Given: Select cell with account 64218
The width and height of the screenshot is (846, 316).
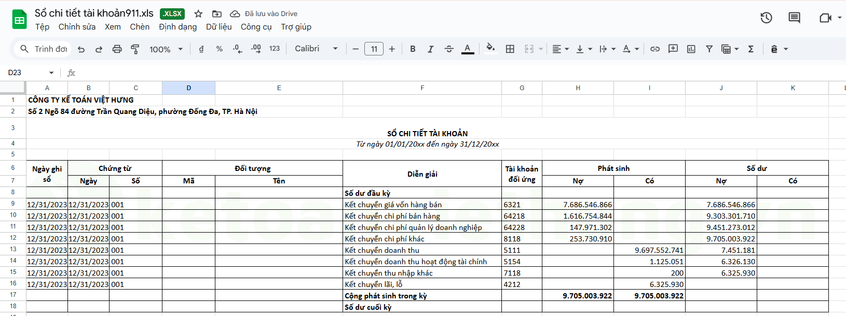Looking at the screenshot, I should click(522, 216).
